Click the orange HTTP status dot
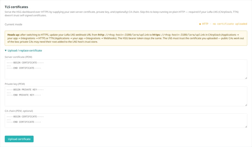This screenshot has width=252, height=147. point(200,24)
